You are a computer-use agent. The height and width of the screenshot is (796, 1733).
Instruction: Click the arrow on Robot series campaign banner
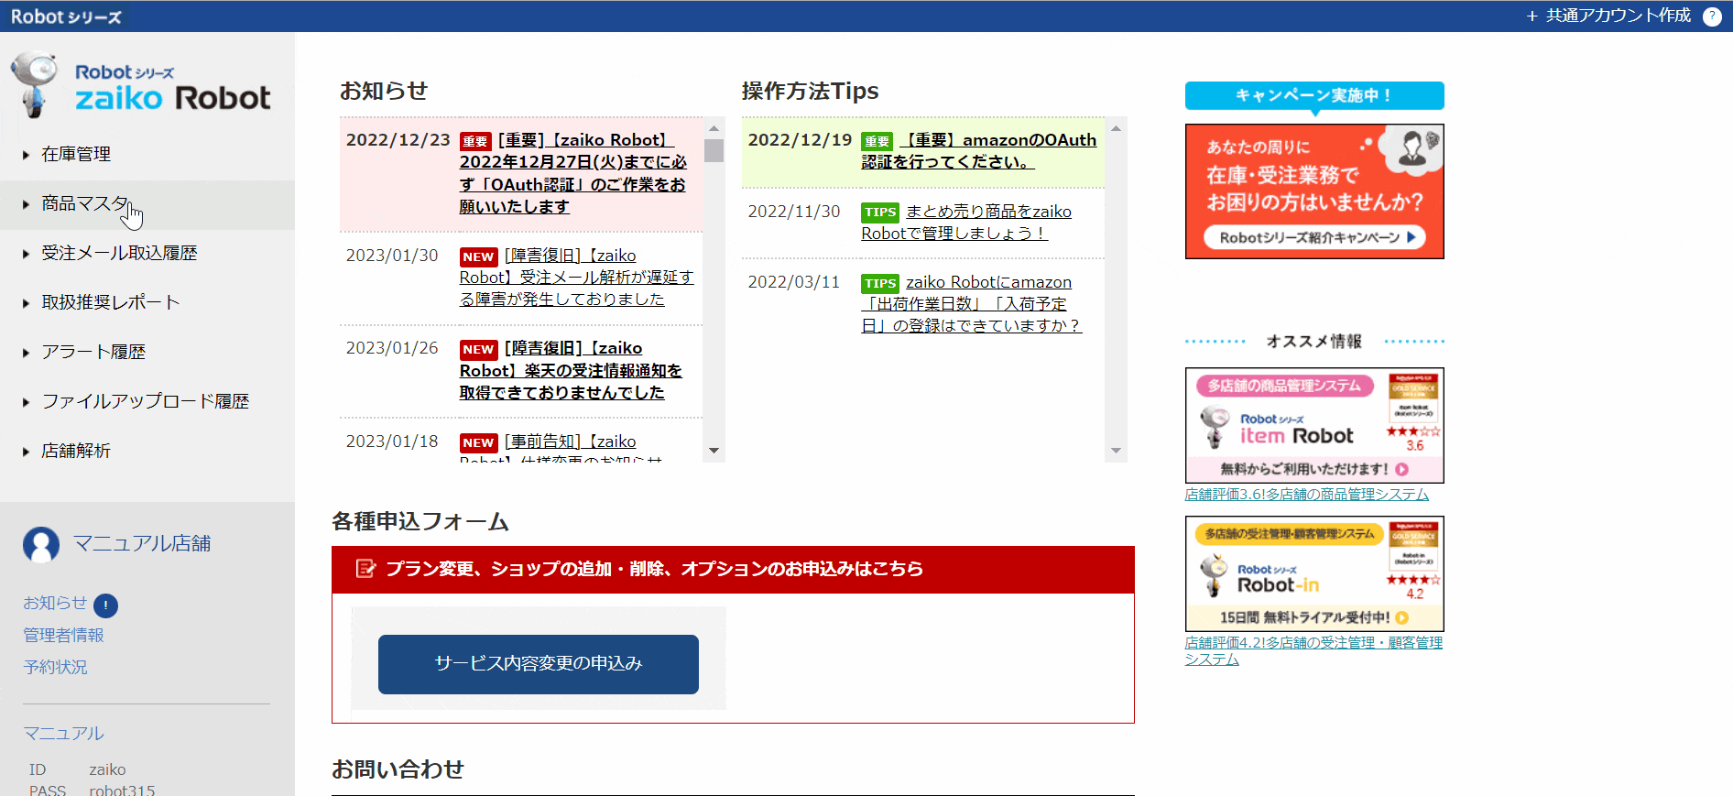coord(1411,237)
